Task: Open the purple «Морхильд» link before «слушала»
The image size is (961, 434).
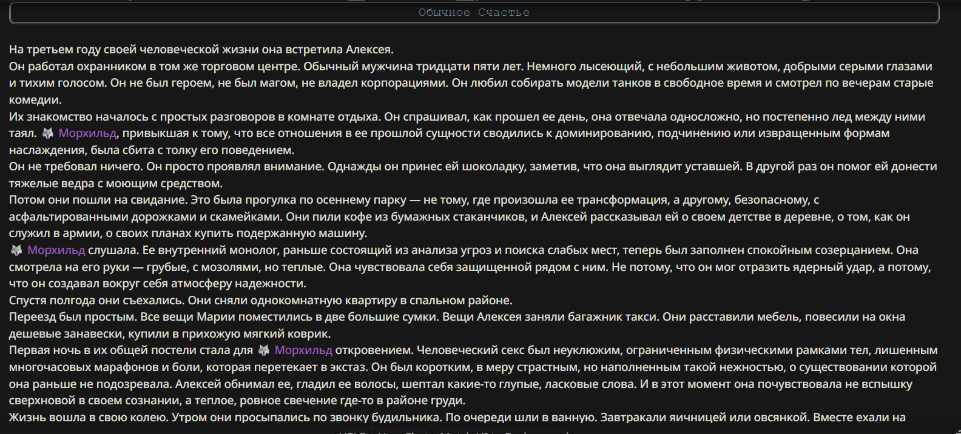Action: tap(56, 250)
